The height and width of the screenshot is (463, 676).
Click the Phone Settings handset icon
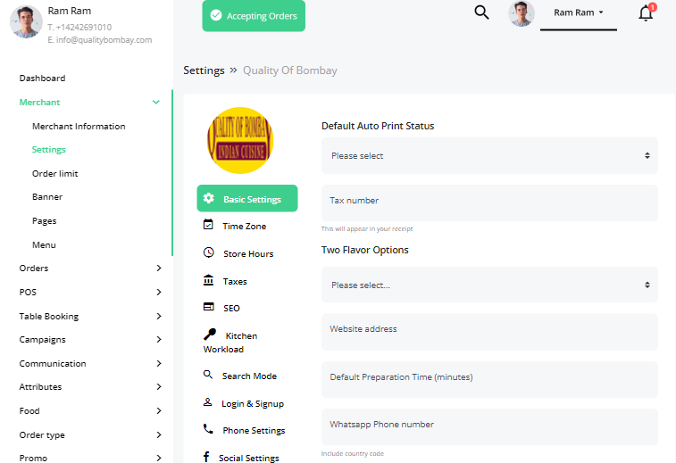208,430
